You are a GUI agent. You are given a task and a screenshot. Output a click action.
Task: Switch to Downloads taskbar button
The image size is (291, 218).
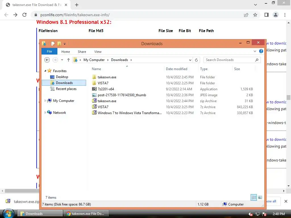(x=40, y=214)
